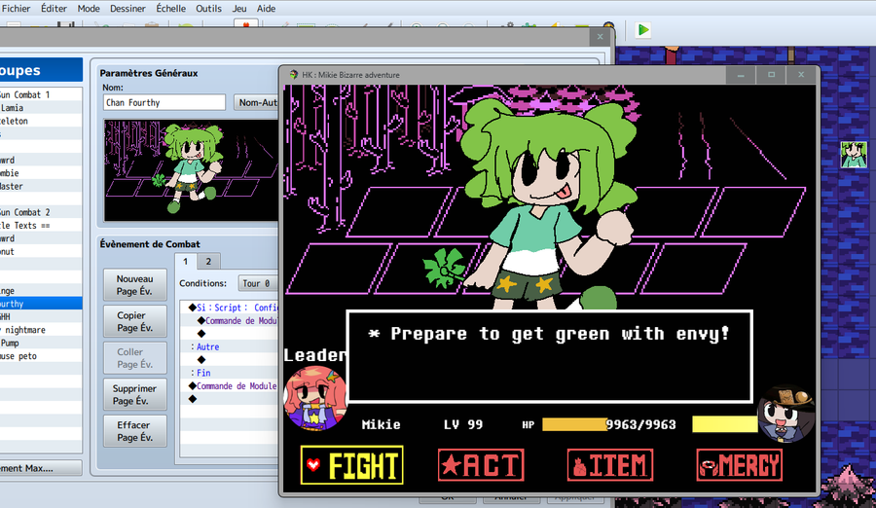Click the '9963/9963' HP value
Screen dimensions: 876x508
[641, 424]
